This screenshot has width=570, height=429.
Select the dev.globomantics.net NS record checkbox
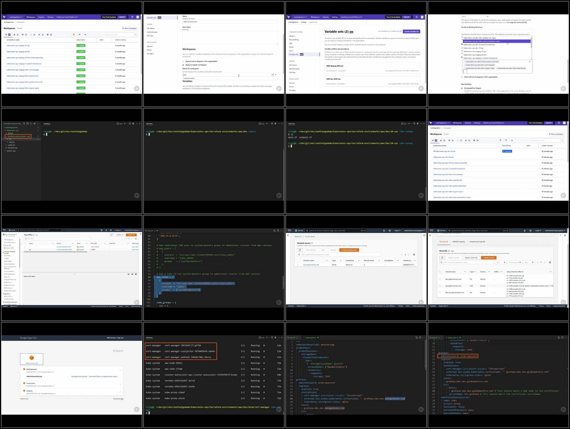440,279
